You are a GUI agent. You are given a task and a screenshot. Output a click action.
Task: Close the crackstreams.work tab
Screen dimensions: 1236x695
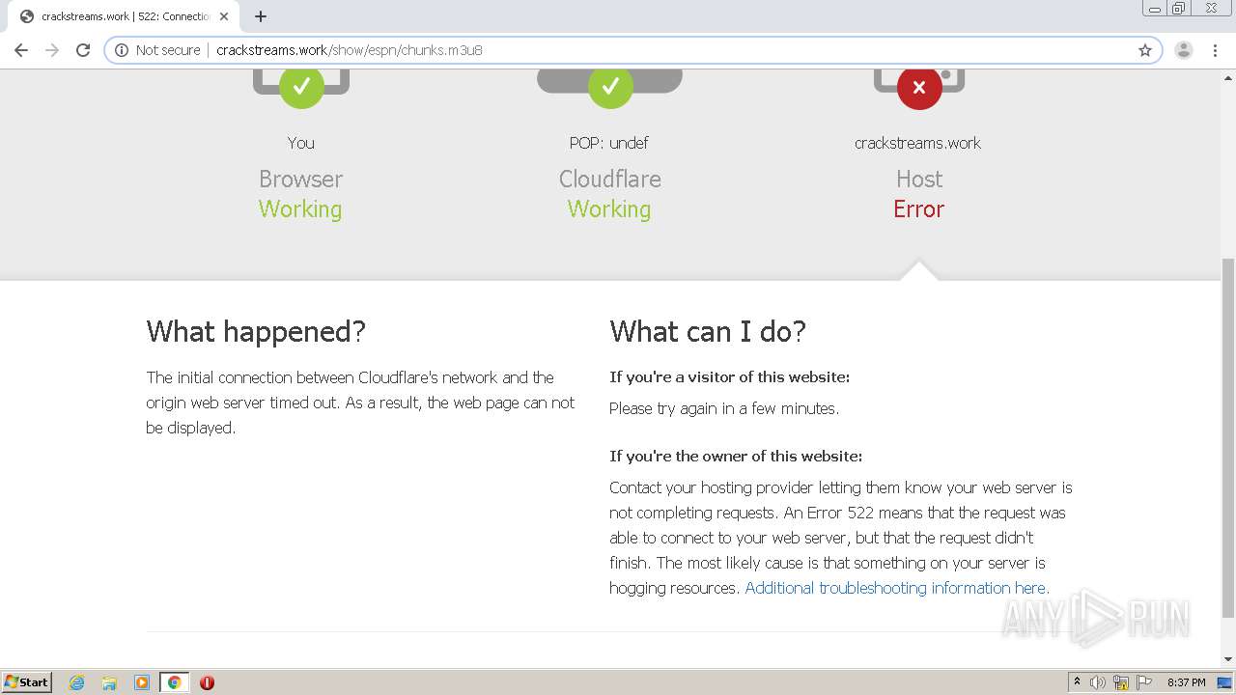[x=224, y=16]
